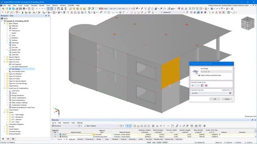Expand the Materials tree node
This screenshot has width=257, height=144.
click(7, 26)
